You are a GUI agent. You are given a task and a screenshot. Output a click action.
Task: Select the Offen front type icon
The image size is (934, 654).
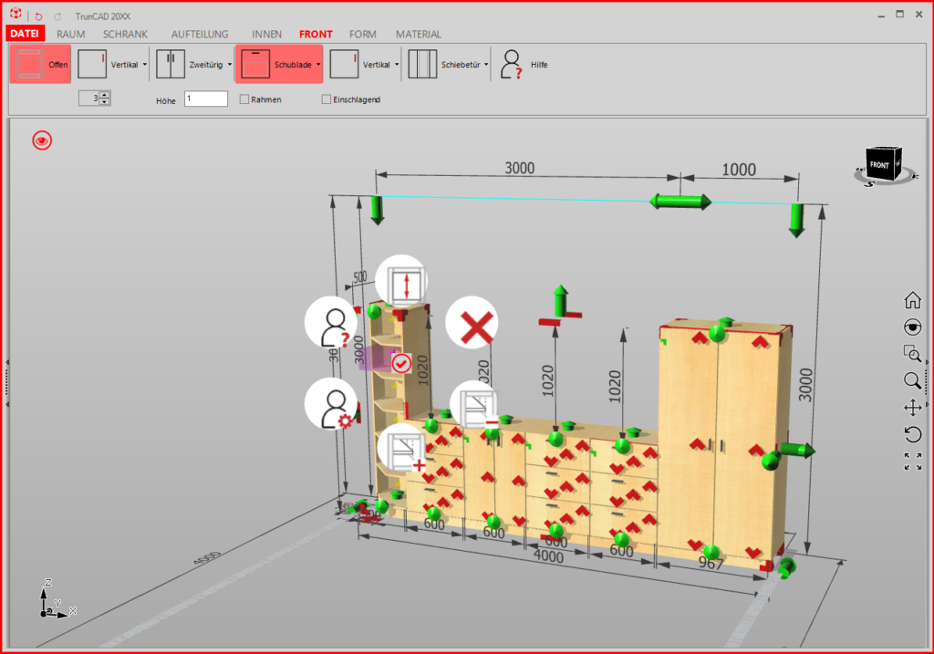point(28,65)
